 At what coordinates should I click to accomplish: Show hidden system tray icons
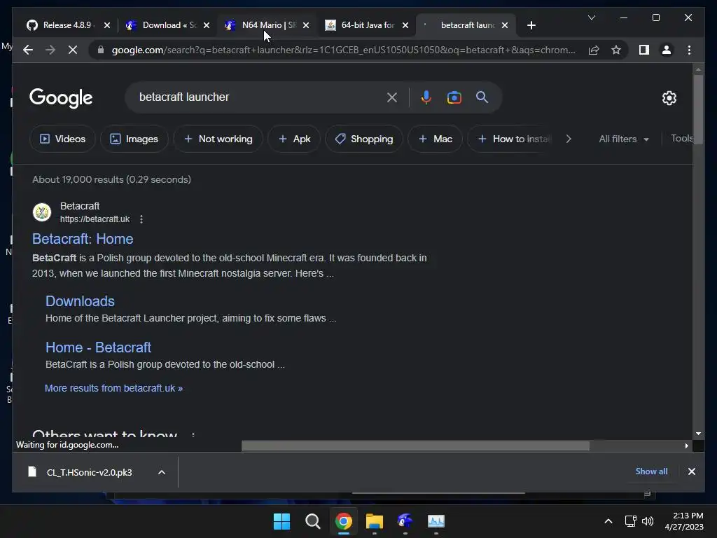(x=608, y=521)
